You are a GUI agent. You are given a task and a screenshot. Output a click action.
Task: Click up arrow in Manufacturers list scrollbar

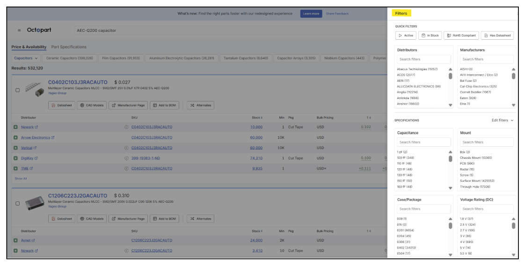[513, 70]
